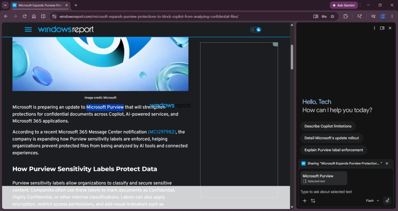Add attachment with the plus icon

tap(305, 201)
